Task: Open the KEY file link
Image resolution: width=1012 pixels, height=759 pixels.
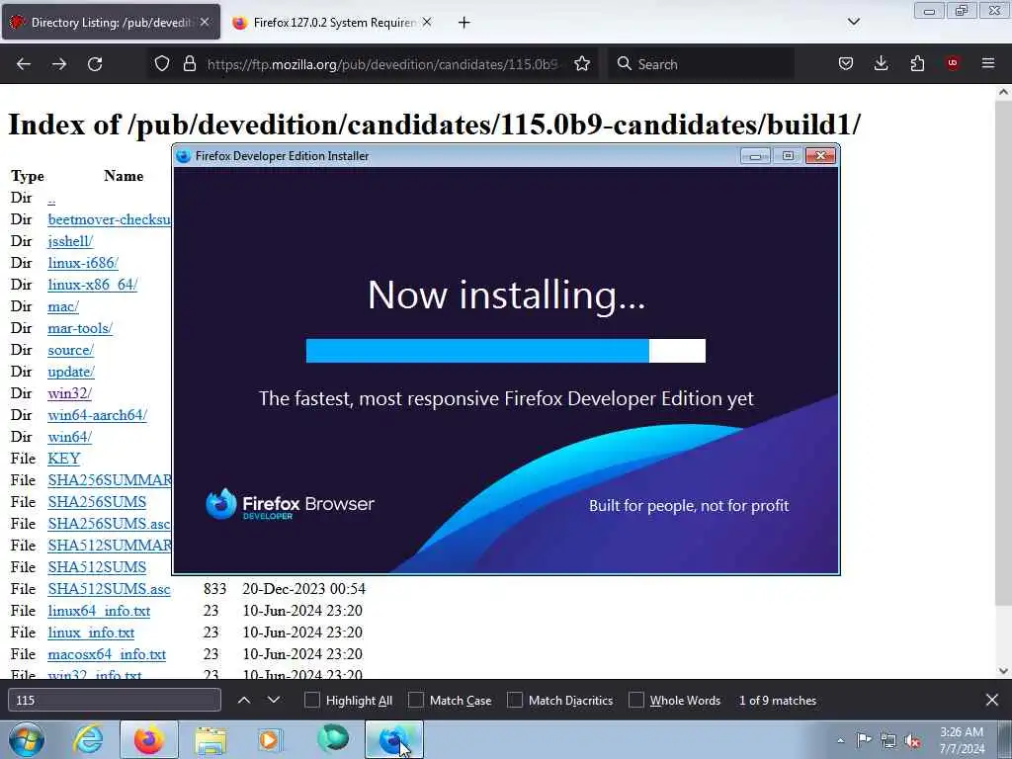Action: [x=64, y=459]
